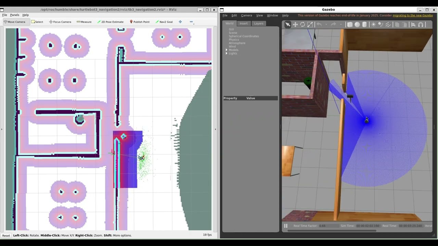Pick the Measure tool in RViz
Viewport: 438px width, 246px height.
(84, 22)
